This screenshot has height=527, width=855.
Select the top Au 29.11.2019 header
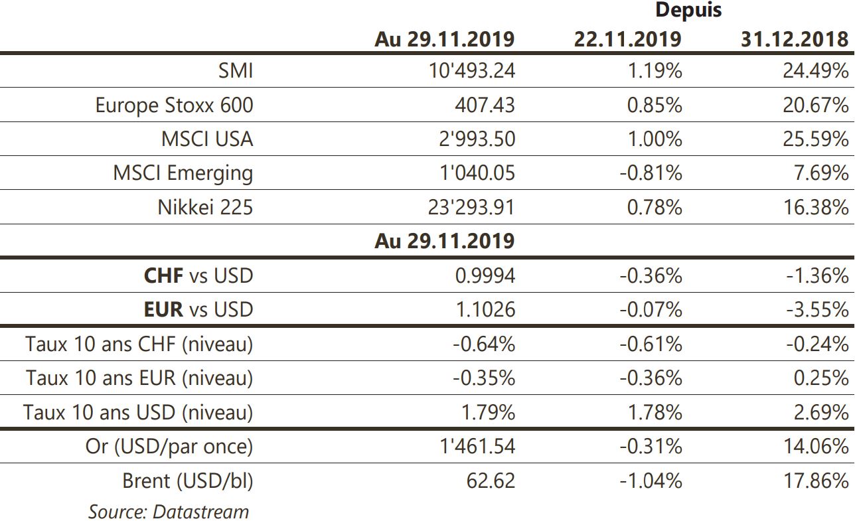444,39
